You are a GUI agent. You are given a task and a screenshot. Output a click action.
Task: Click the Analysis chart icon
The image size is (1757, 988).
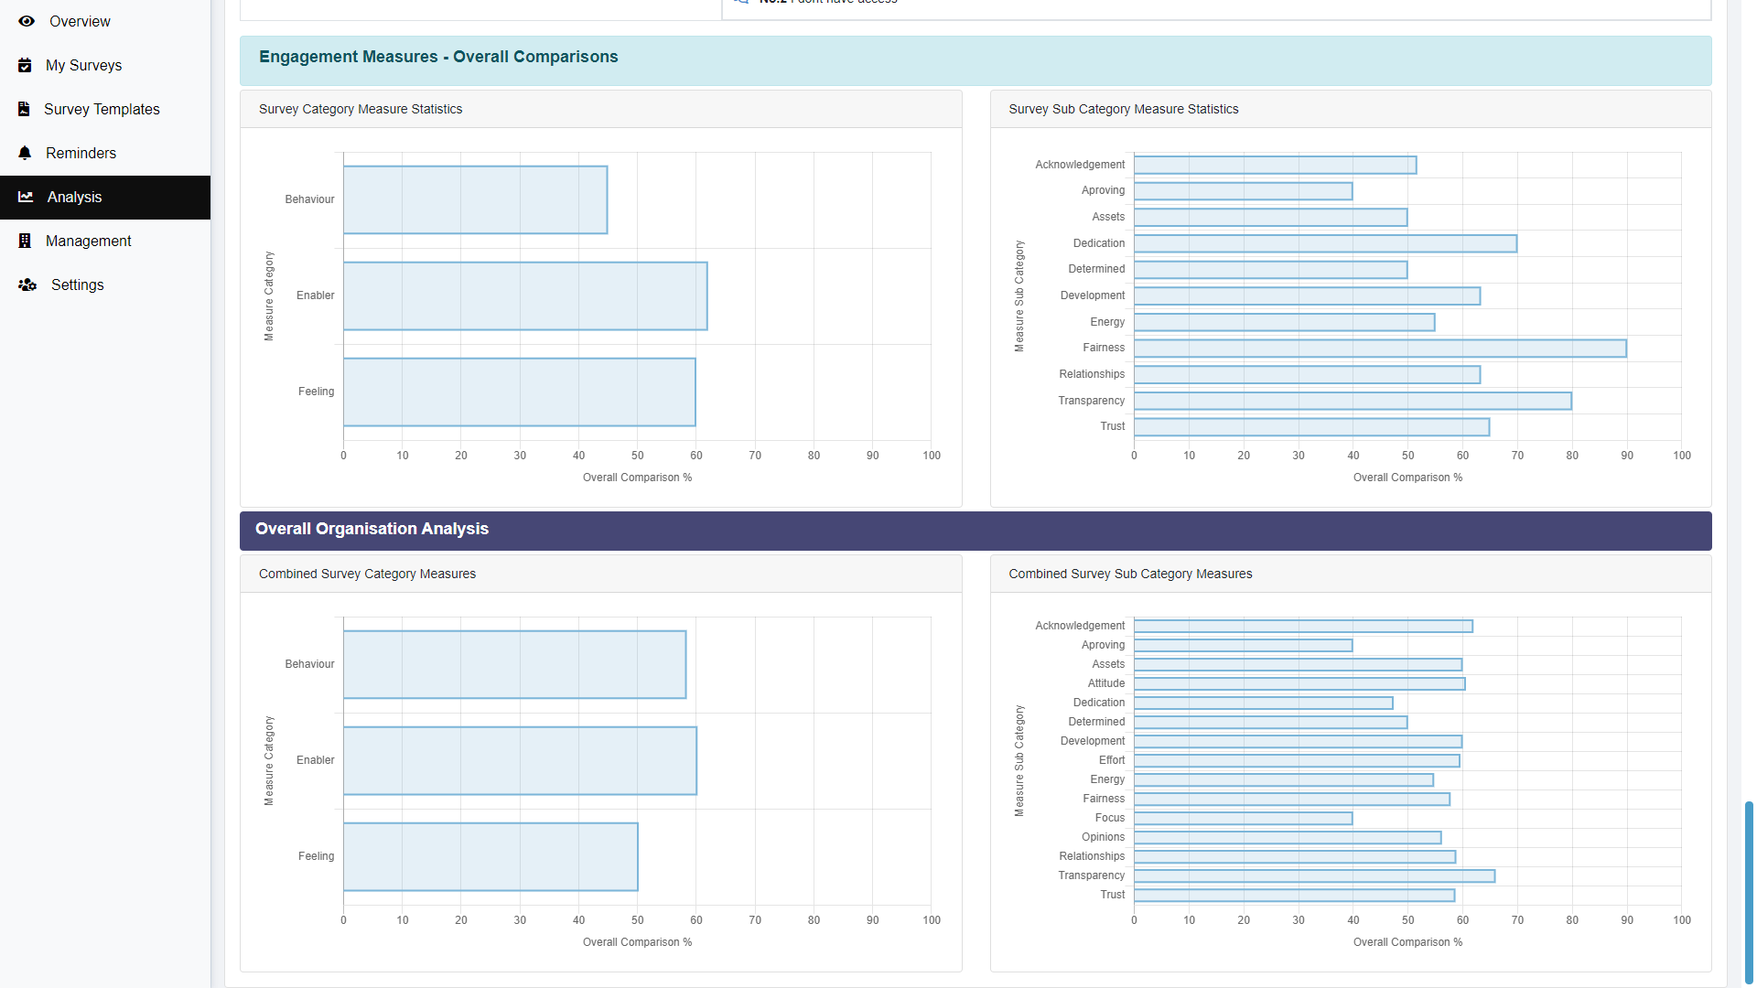point(26,197)
